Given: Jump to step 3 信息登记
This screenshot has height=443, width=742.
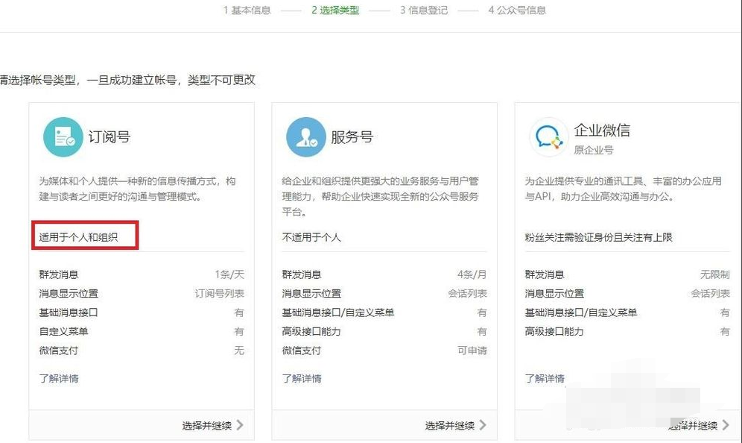Looking at the screenshot, I should pyautogui.click(x=423, y=10).
